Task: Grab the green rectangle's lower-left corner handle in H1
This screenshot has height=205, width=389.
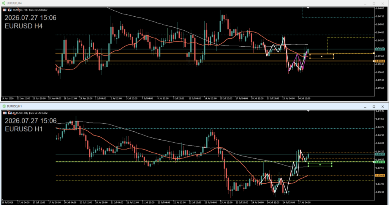Action: [x=308, y=166]
